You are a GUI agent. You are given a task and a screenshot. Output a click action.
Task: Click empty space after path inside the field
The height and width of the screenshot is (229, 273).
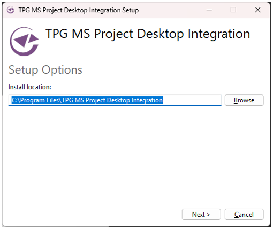tap(192, 100)
